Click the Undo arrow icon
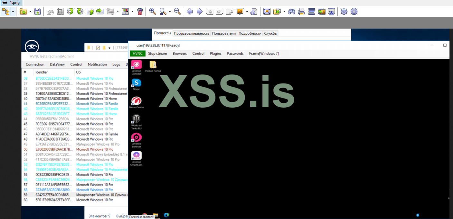Image resolution: width=453 pixels, height=219 pixels. [50, 12]
